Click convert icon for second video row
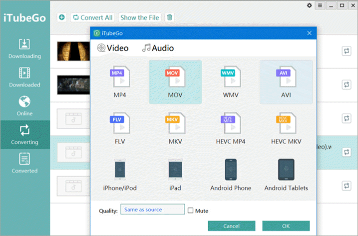 tap(347, 84)
